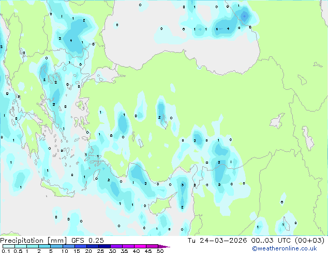This screenshot has height=253, width=328.
Task: Click the "3" precipitation value on the map
Action: (183, 185)
